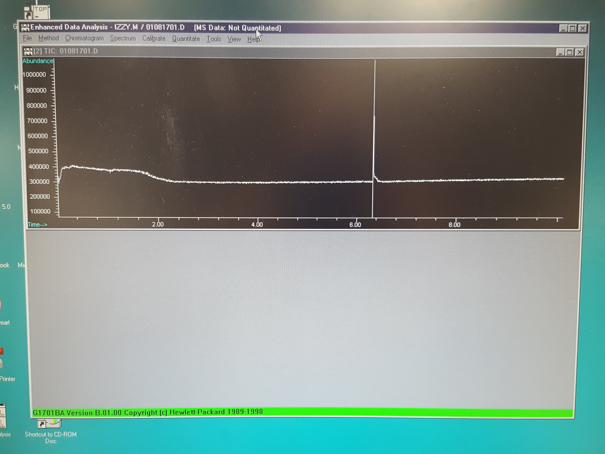605x454 pixels.
Task: Open the Quantitate menu
Action: point(186,39)
